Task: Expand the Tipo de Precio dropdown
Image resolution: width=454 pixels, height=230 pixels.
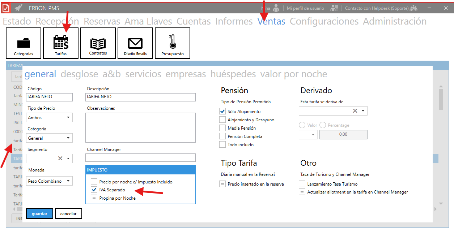Action: [68, 118]
